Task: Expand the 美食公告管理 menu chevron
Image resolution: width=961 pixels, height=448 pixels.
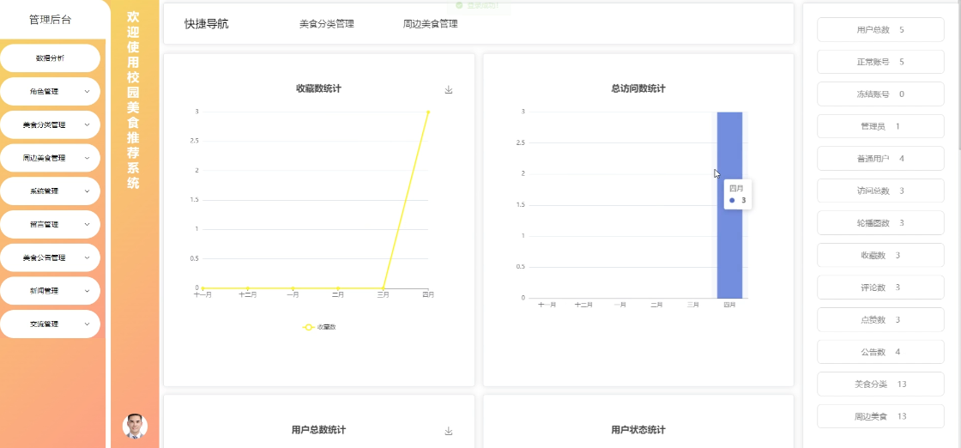Action: [87, 258]
